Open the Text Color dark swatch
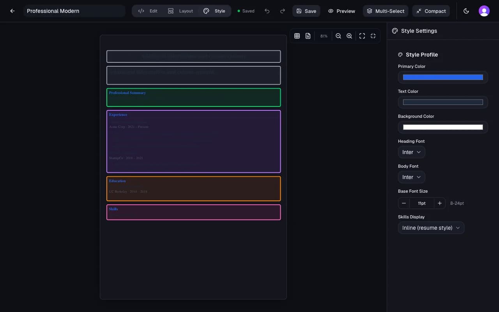This screenshot has width=499, height=312. (443, 102)
